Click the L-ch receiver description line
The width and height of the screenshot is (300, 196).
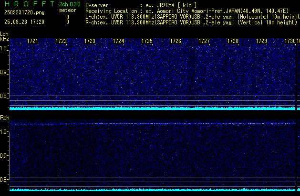(x=192, y=16)
